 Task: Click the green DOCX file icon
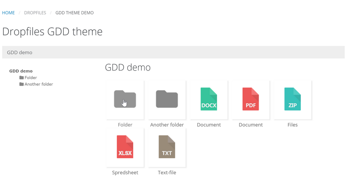pyautogui.click(x=209, y=99)
